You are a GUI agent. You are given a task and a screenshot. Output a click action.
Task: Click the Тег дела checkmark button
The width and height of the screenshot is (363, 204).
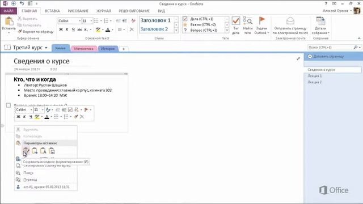[236, 25]
